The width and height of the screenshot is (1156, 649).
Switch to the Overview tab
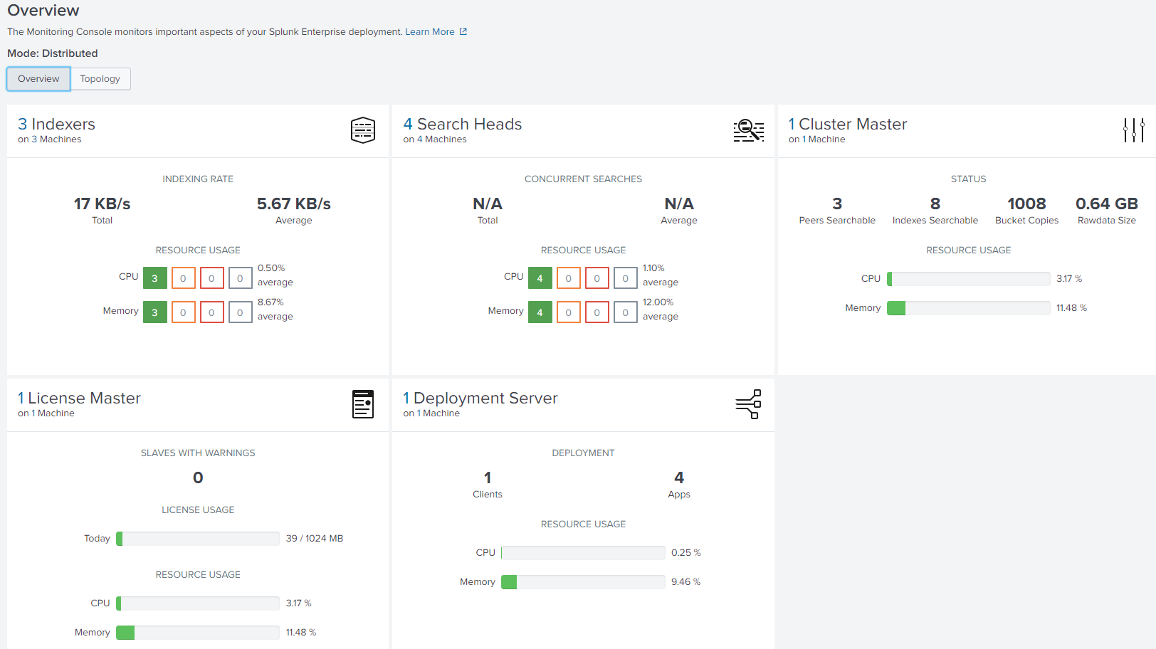(x=38, y=79)
